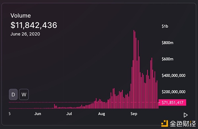Click the Jul label on time axis

69,114
